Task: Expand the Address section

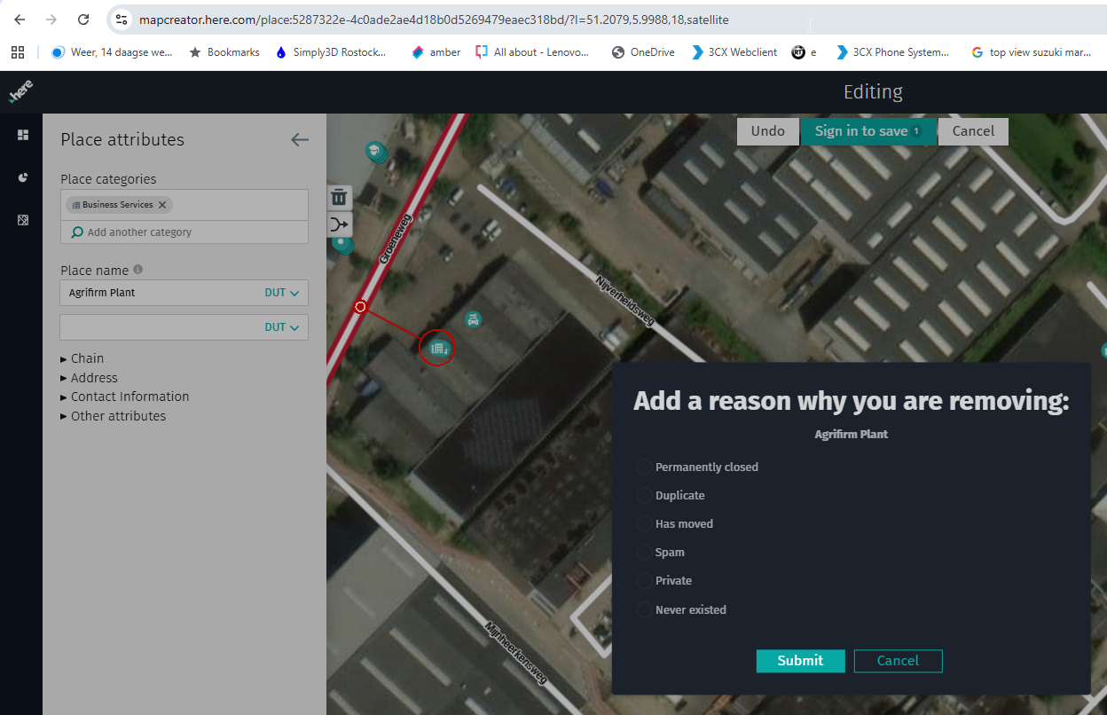Action: [93, 378]
